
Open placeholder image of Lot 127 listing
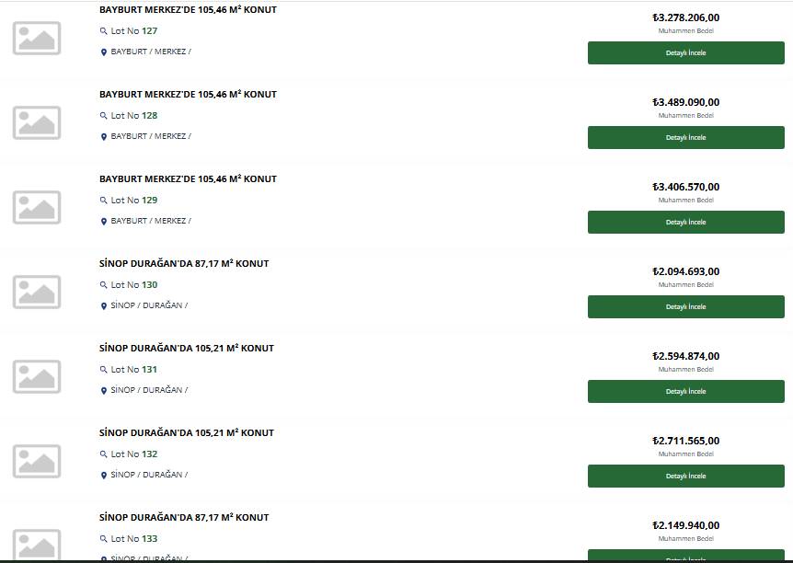[x=37, y=38]
